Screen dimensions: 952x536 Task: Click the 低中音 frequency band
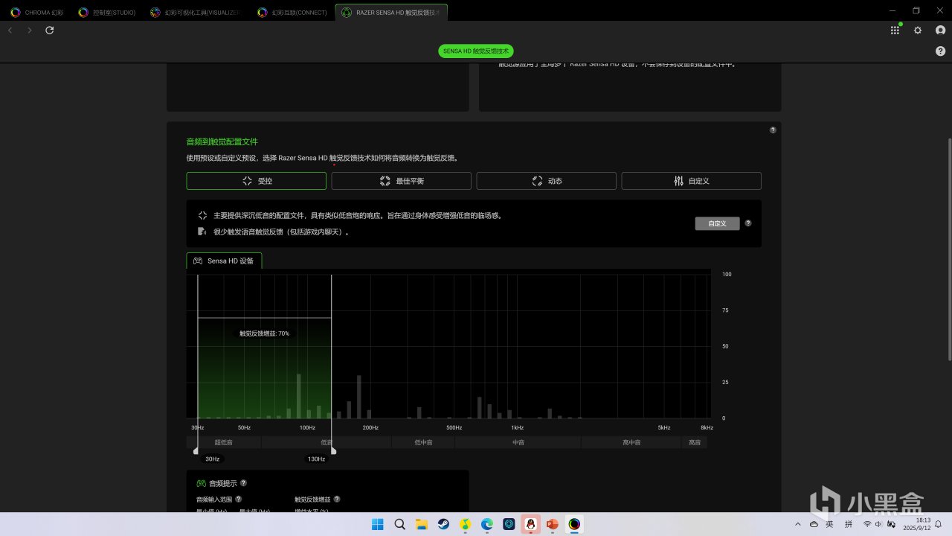pyautogui.click(x=423, y=442)
